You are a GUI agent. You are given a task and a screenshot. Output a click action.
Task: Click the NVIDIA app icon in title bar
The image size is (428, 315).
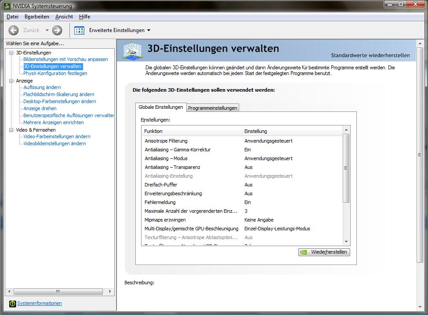[7, 6]
